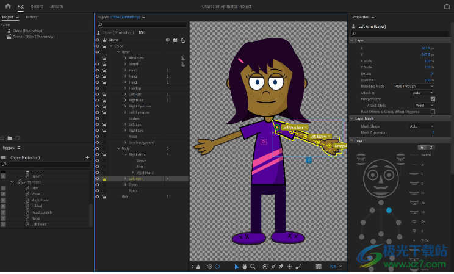The height and width of the screenshot is (274, 454).
Task: Click the crown icon on Left Arm row
Action: point(104,179)
